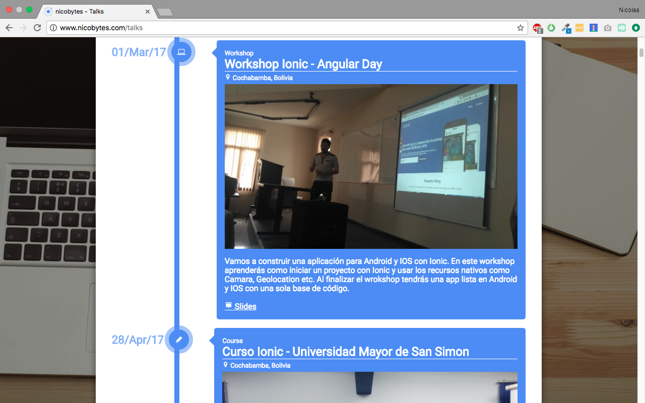Click the location pin beside Workshop Ionic's Cochabamba
Screen dimensions: 645x403
[x=228, y=78]
